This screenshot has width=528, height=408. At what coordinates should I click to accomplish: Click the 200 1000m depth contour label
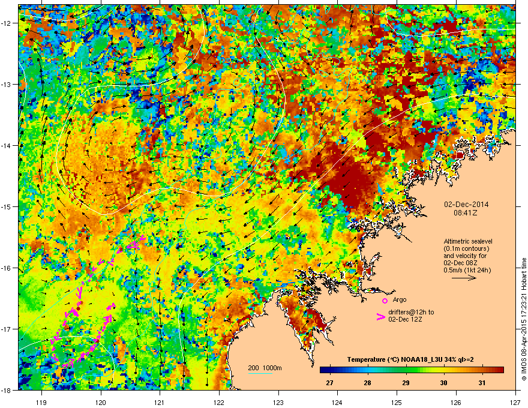[265, 368]
